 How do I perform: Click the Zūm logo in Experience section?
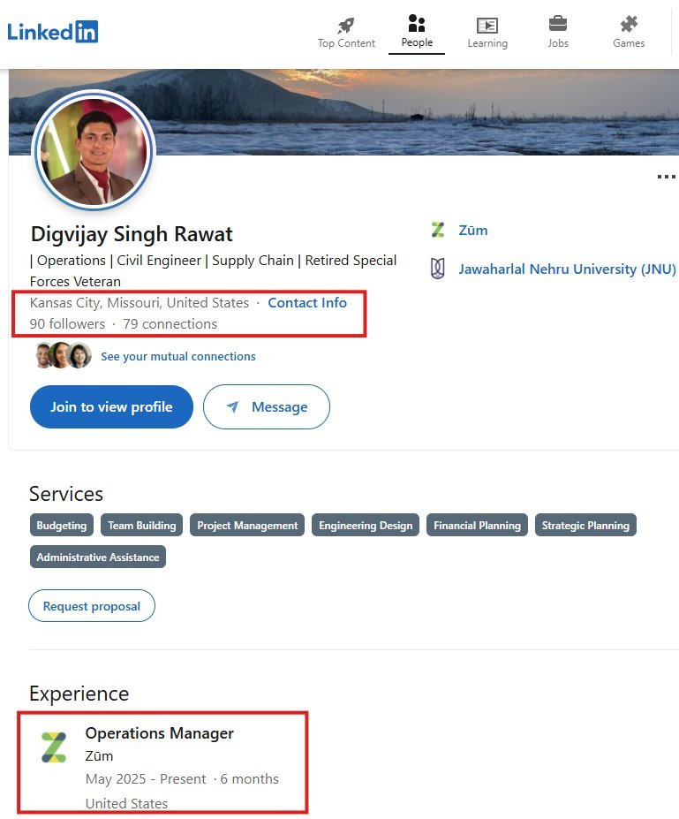54,747
